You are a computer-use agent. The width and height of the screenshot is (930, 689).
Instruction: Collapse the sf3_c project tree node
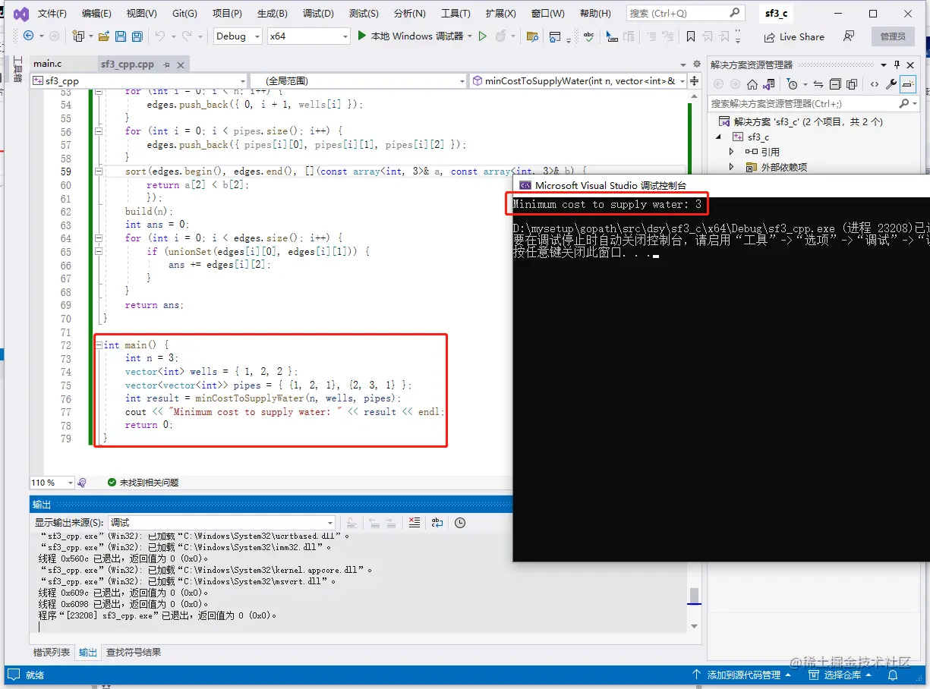pos(719,137)
